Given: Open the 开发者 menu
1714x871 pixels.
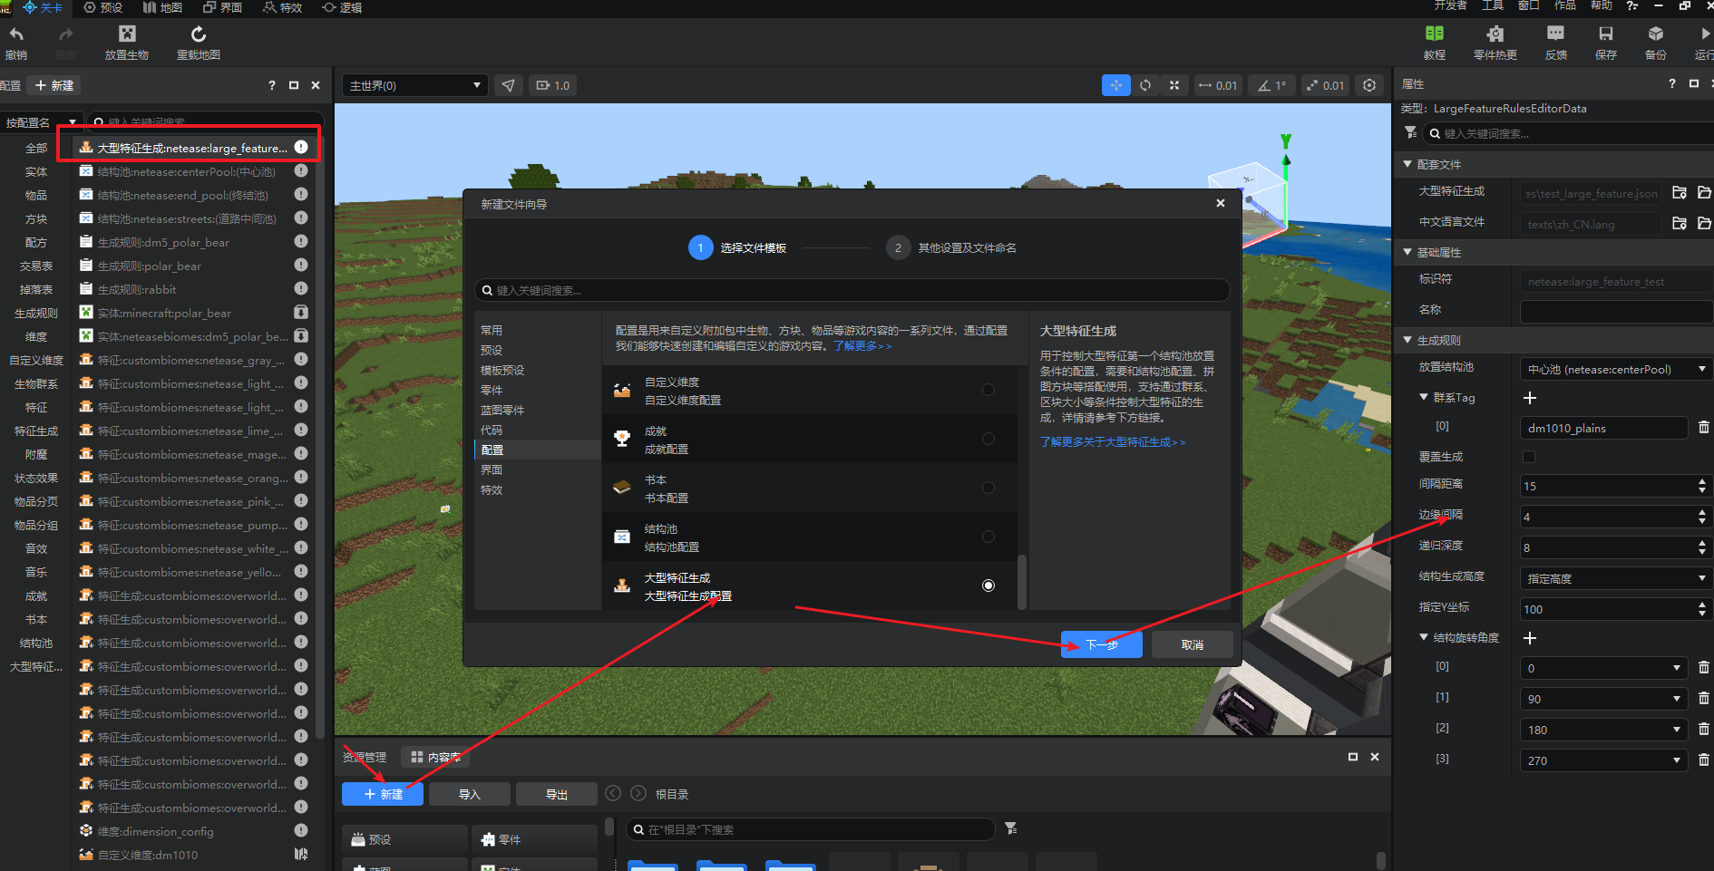Looking at the screenshot, I should click(1450, 5).
